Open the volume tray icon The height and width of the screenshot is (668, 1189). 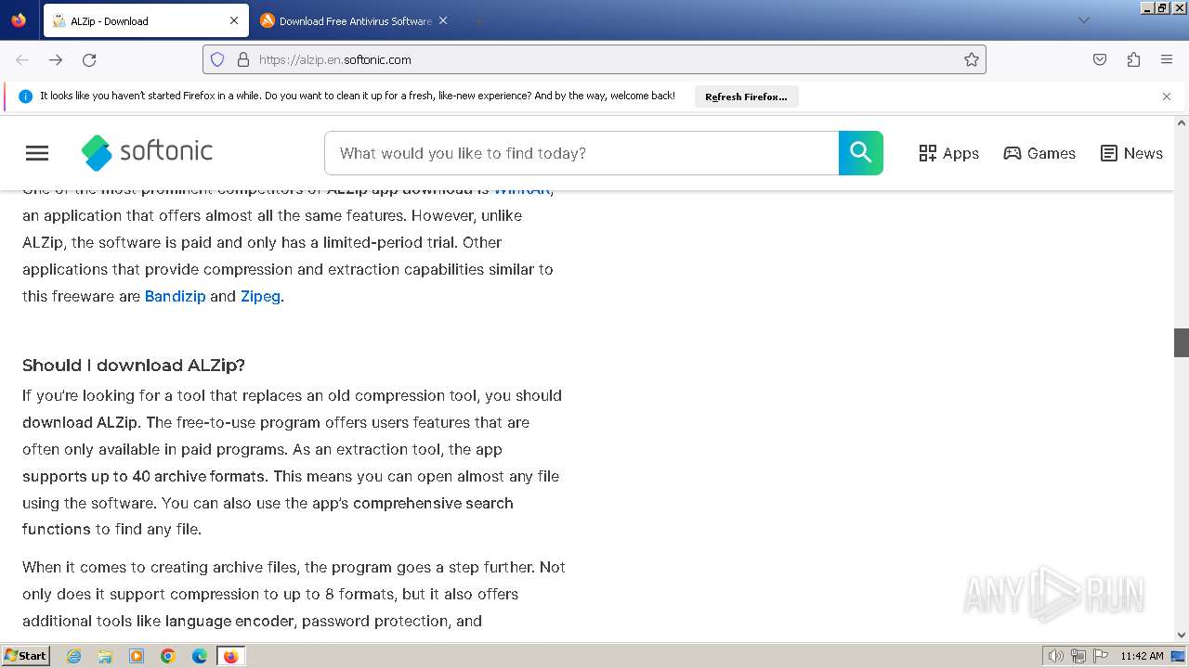1055,656
